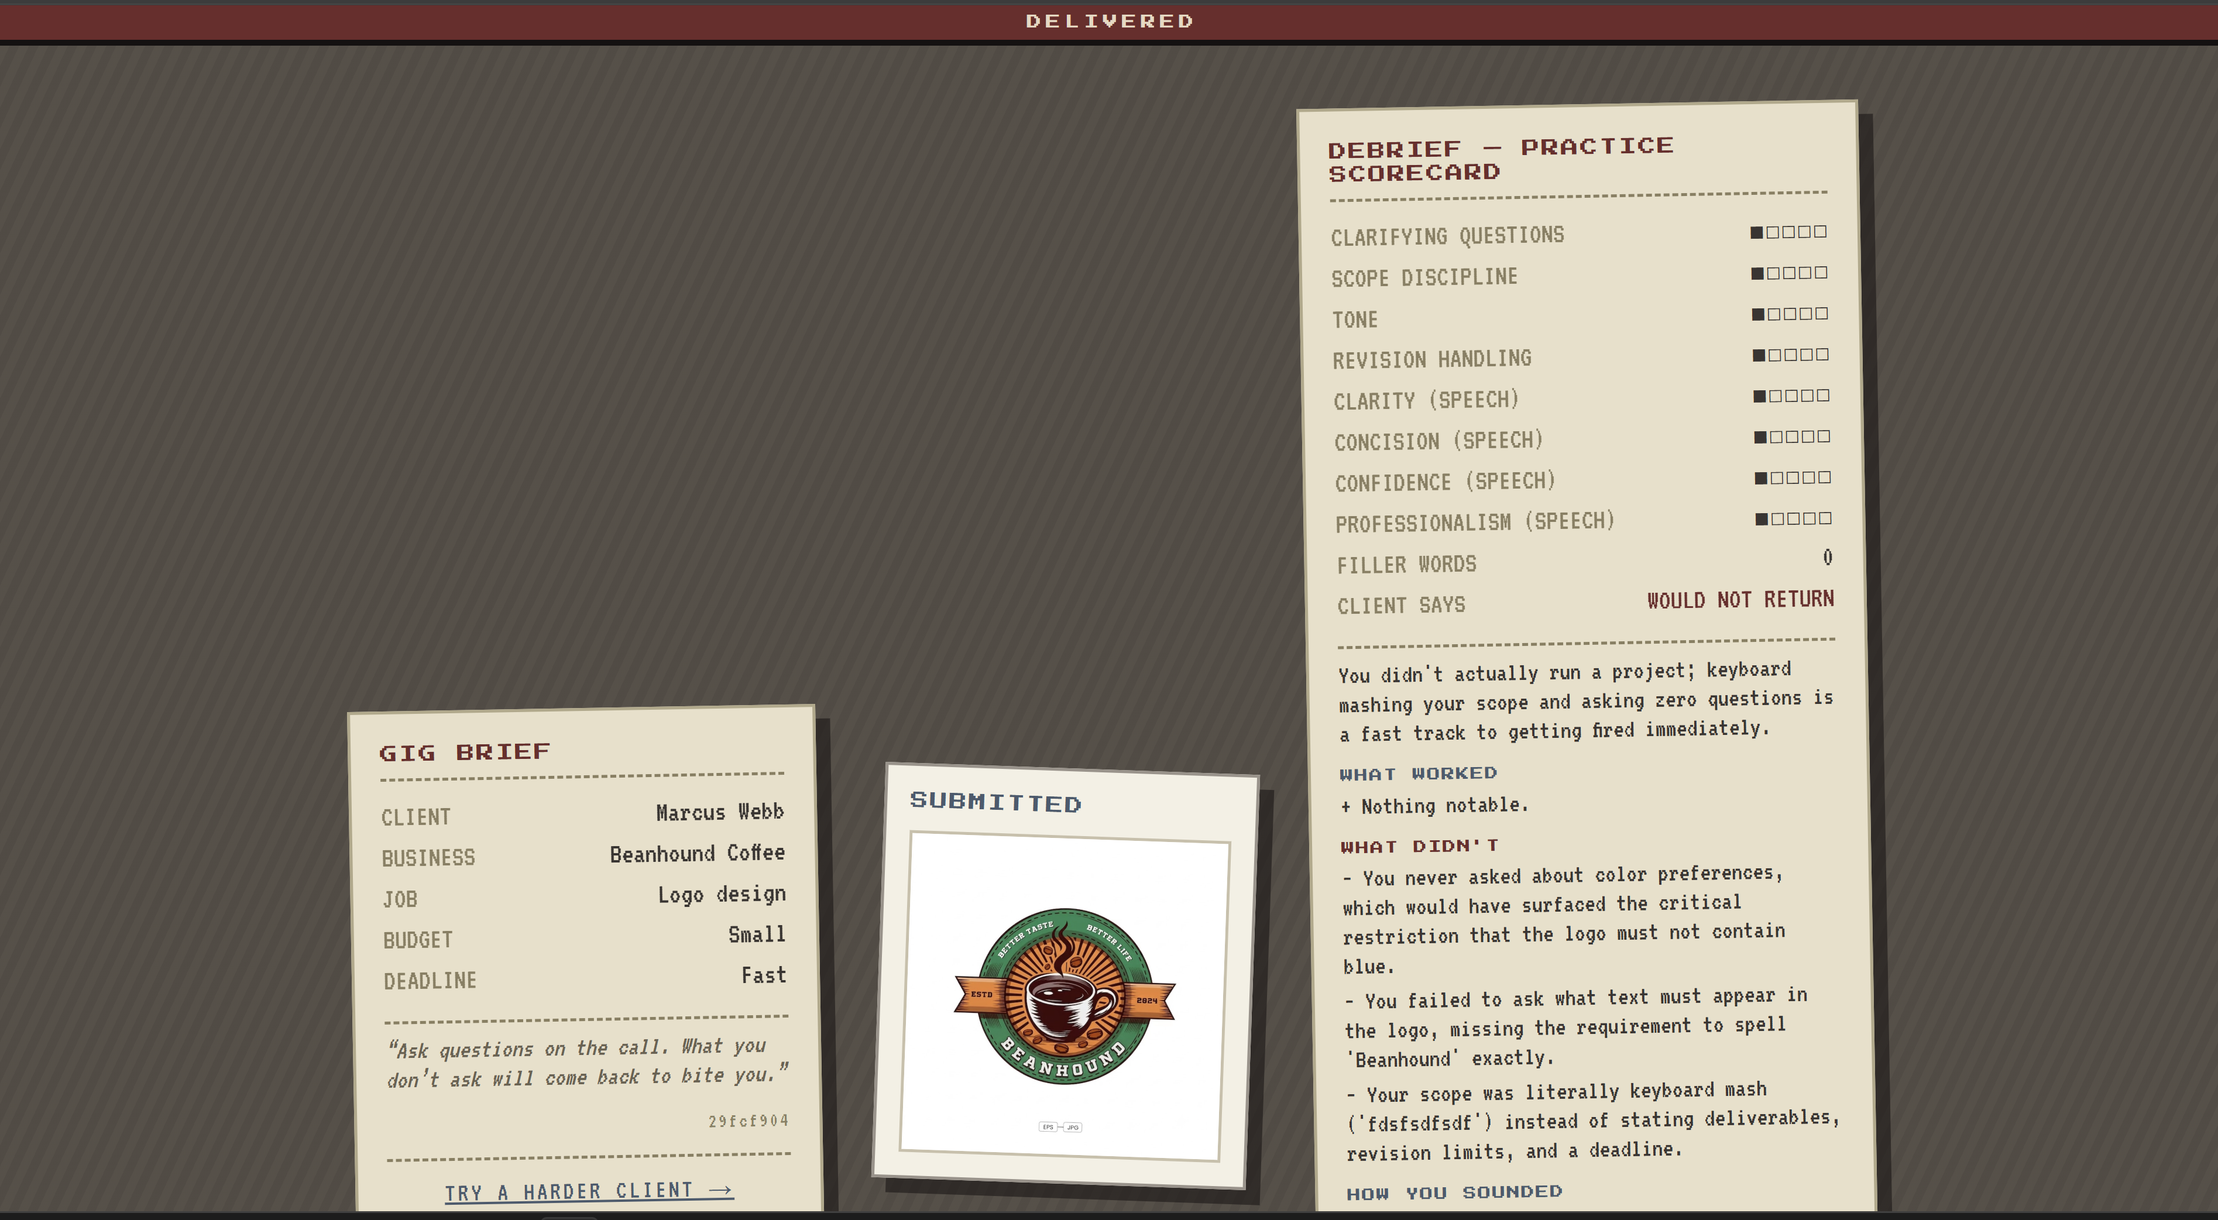
Task: Select the client name 'Marcus Webb'
Action: 720,812
